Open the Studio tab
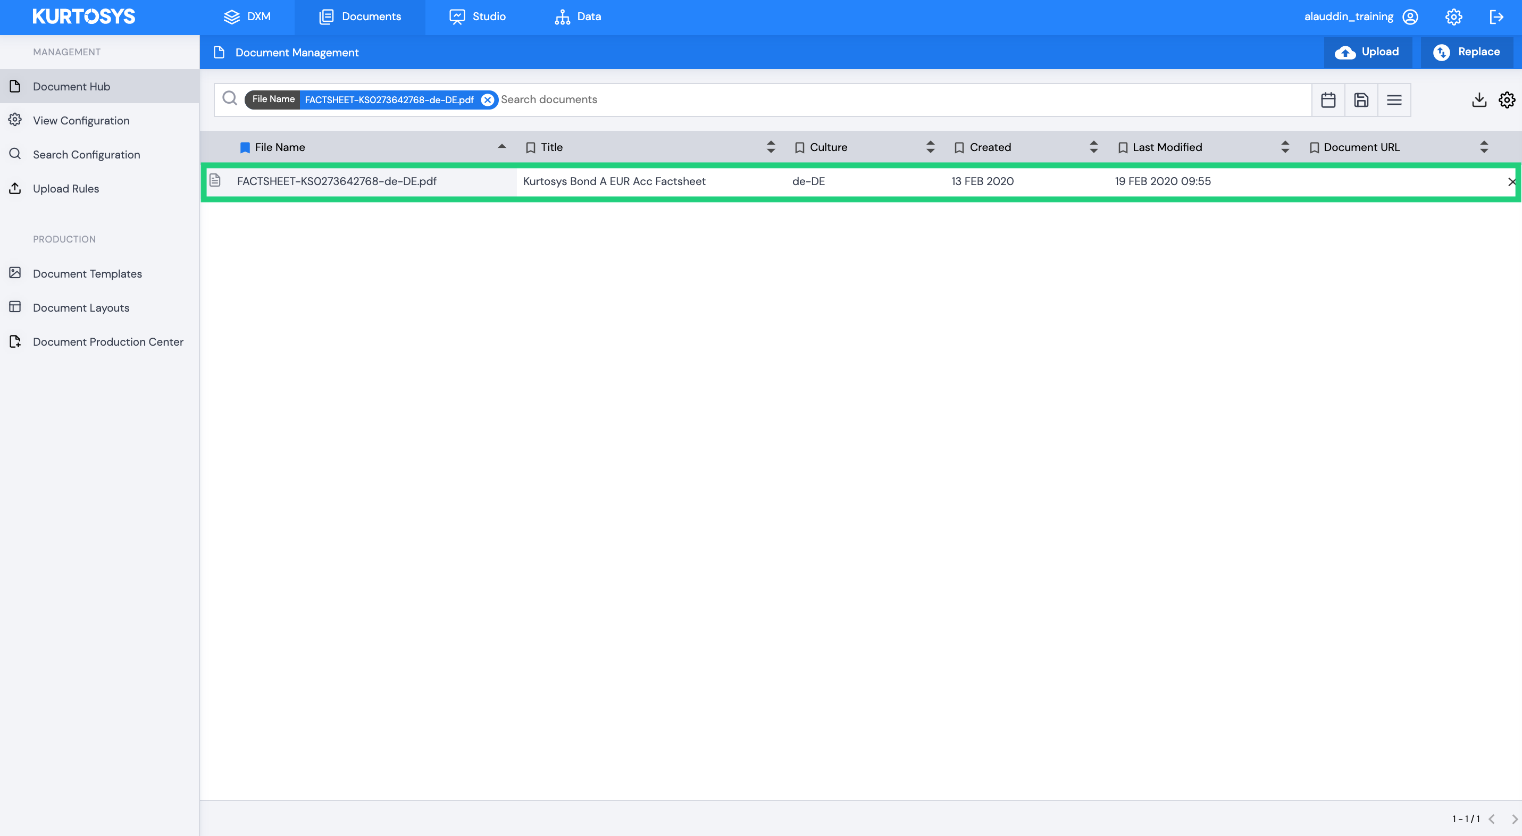 pos(478,16)
